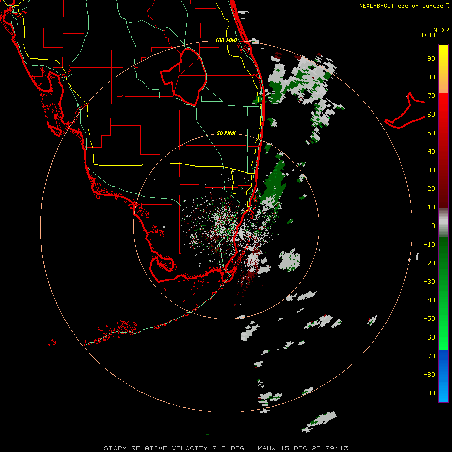Screen dimensions: 452x452
Task: Click the 50 value on velocity scale
Action: pyautogui.click(x=431, y=133)
